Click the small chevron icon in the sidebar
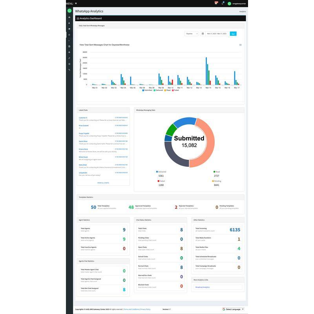This screenshot has height=314, width=314. [69, 41]
